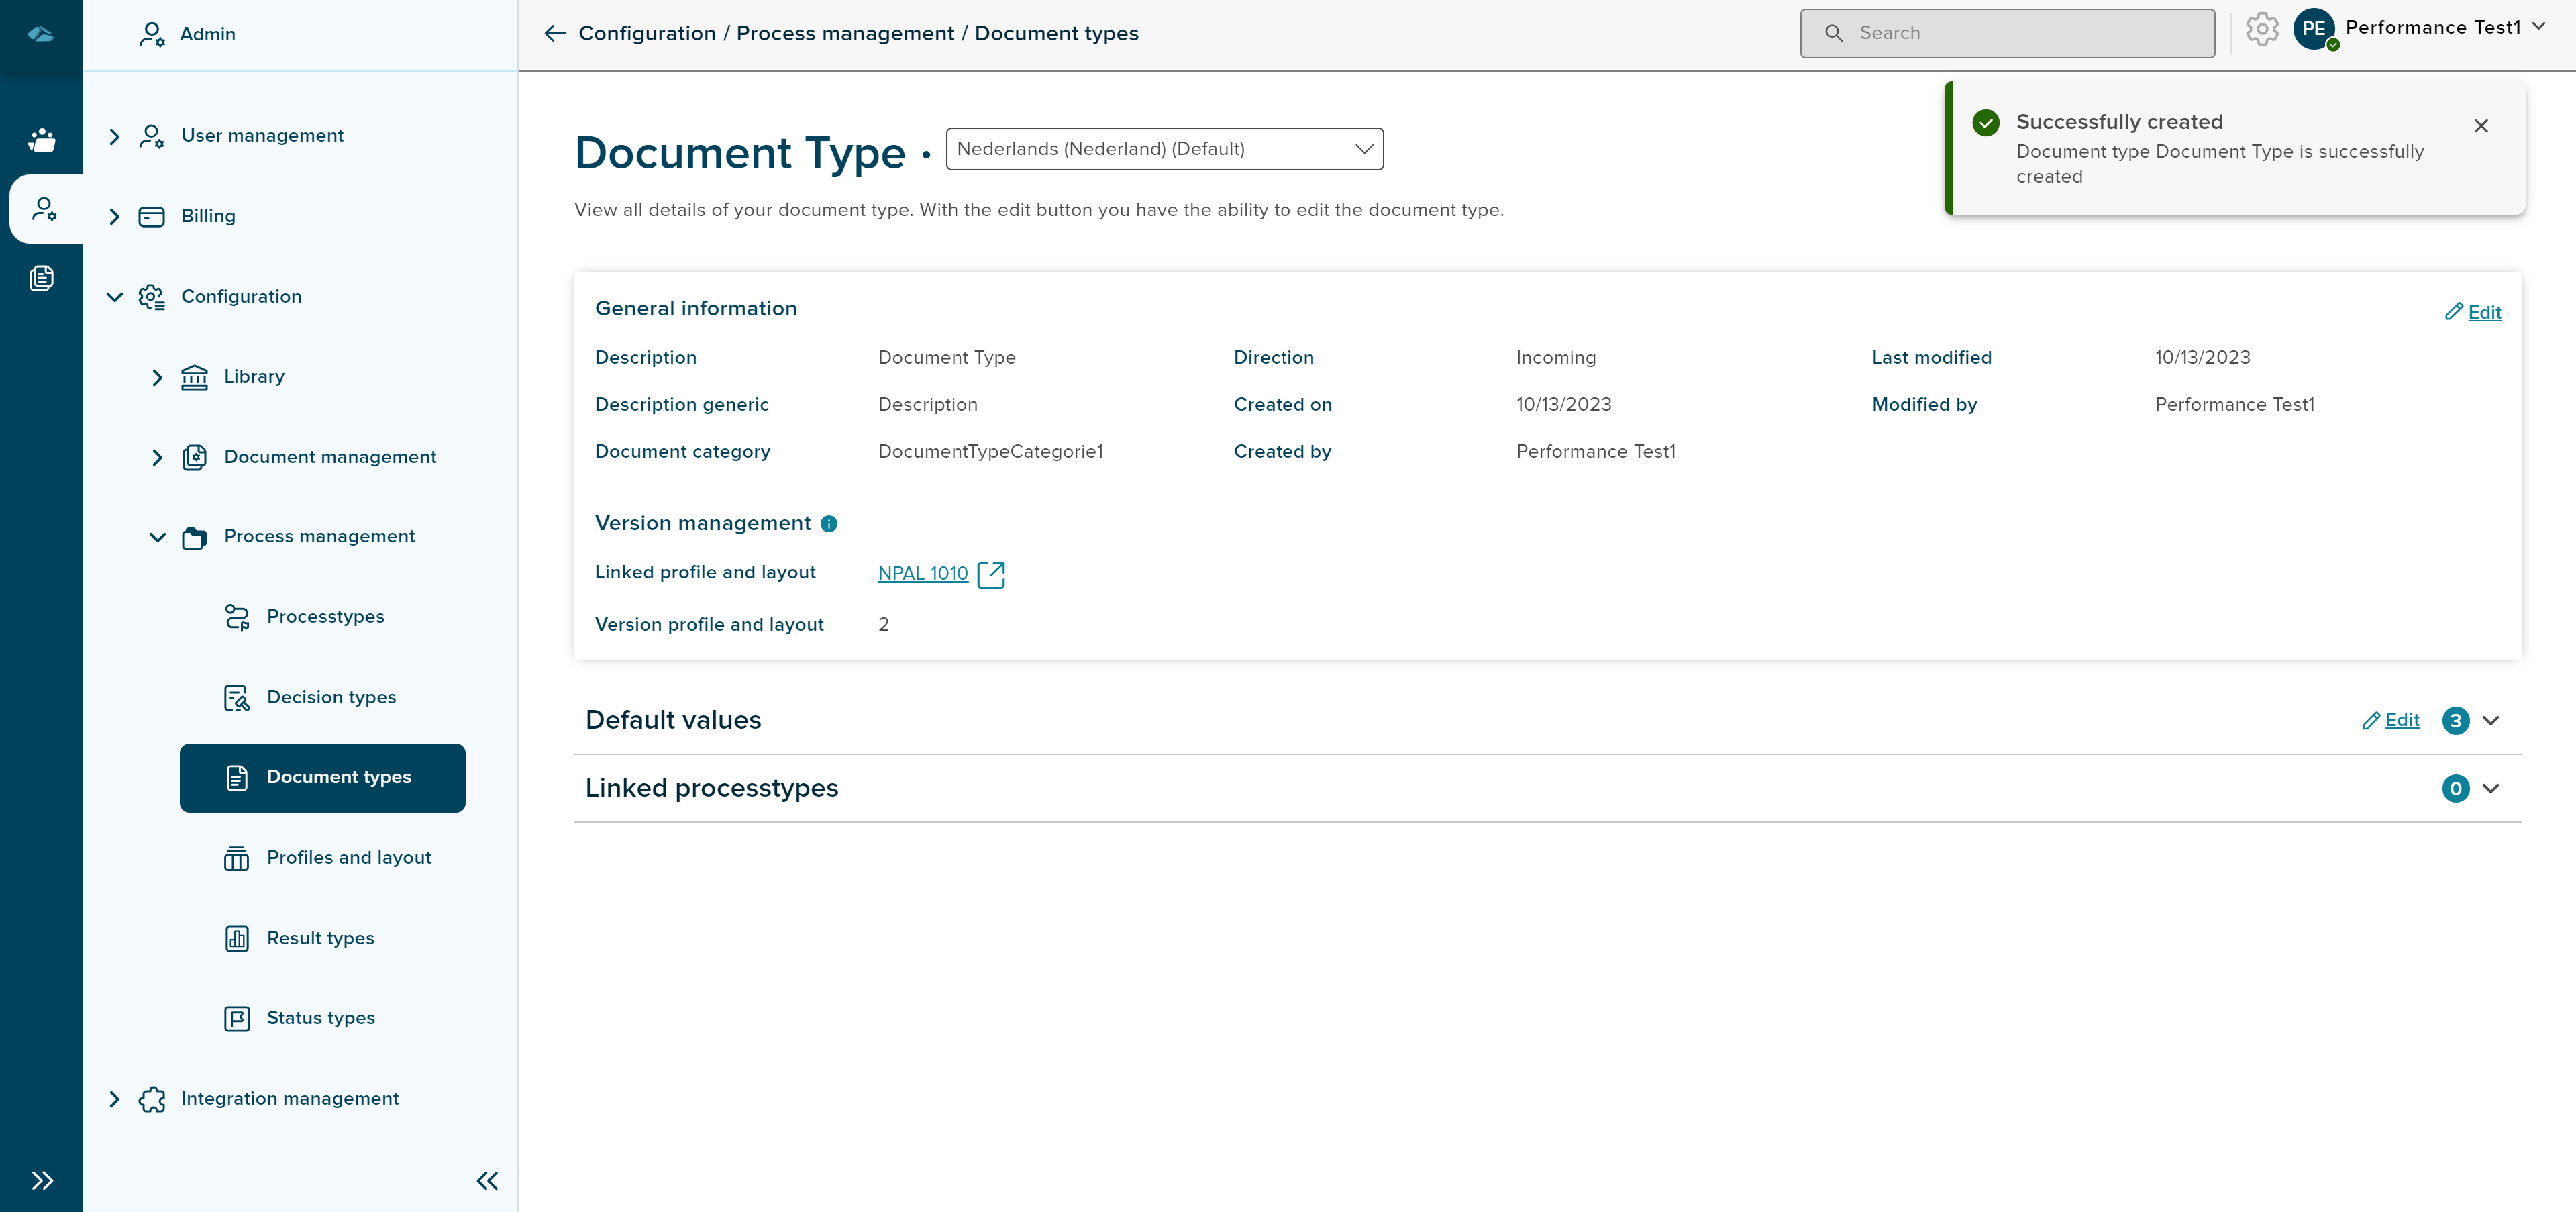Open the documents icon in left rail
This screenshot has width=2576, height=1212.
[41, 278]
